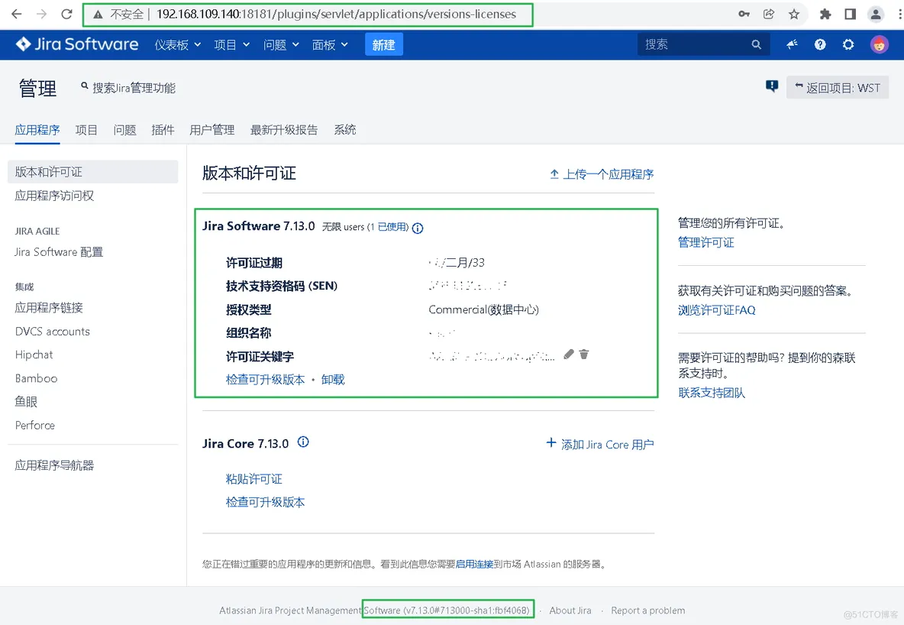Viewport: 904px width, 625px height.
Task: Open Perforce integration in sidebar
Action: 35,426
